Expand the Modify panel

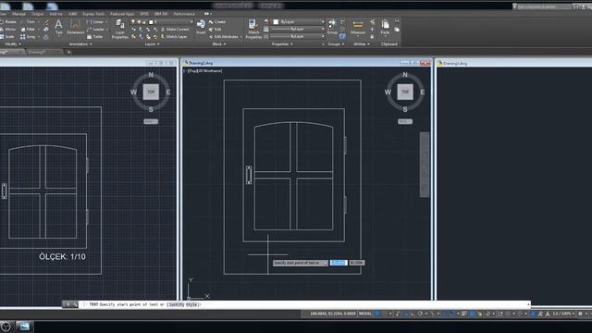click(12, 44)
